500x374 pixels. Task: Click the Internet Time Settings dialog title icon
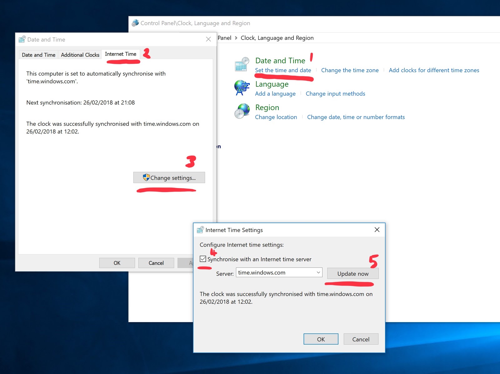pyautogui.click(x=200, y=230)
